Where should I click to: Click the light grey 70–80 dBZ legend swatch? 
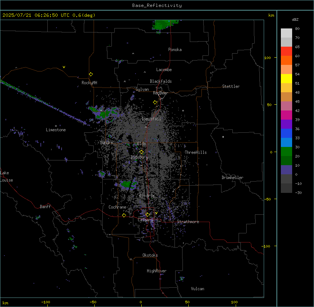286,33
